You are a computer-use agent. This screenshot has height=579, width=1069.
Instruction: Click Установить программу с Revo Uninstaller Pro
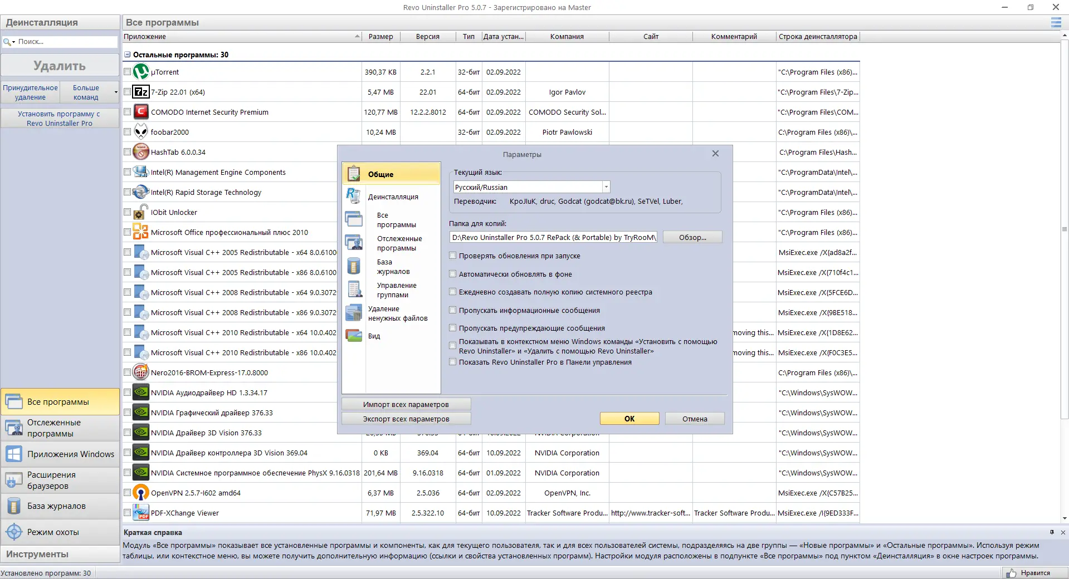(60, 119)
